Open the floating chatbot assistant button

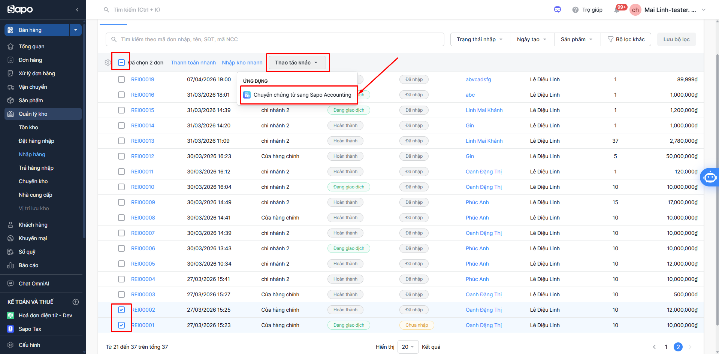click(x=710, y=177)
